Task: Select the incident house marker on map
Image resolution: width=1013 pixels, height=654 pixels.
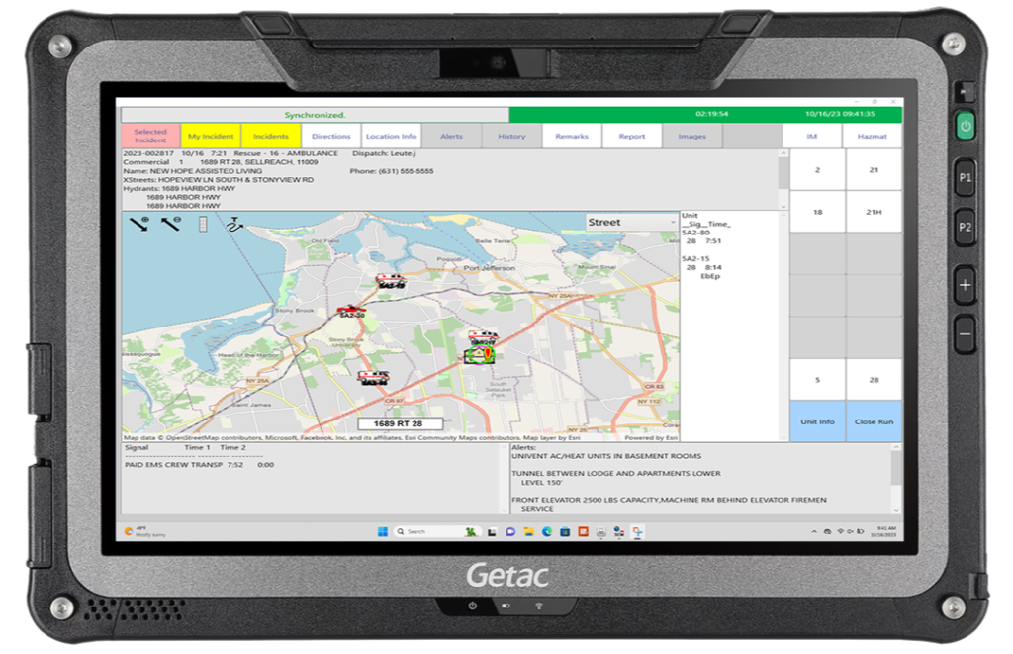Action: 481,354
